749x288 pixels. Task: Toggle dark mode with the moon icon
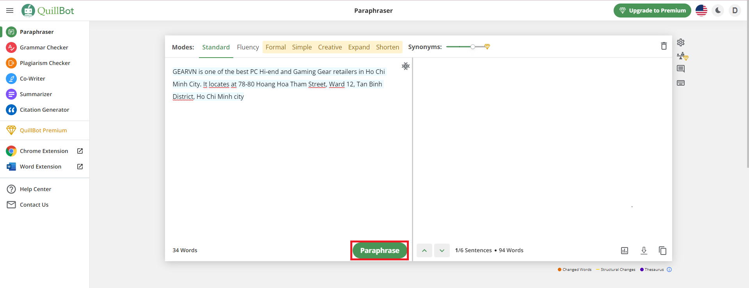pos(718,11)
